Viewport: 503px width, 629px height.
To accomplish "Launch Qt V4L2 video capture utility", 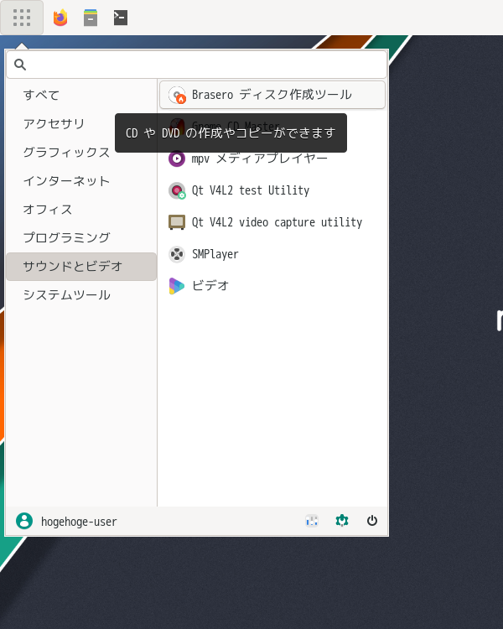I will click(272, 222).
